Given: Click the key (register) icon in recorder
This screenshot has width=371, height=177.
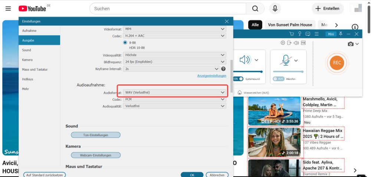Looking at the screenshot, I should coord(299,34).
